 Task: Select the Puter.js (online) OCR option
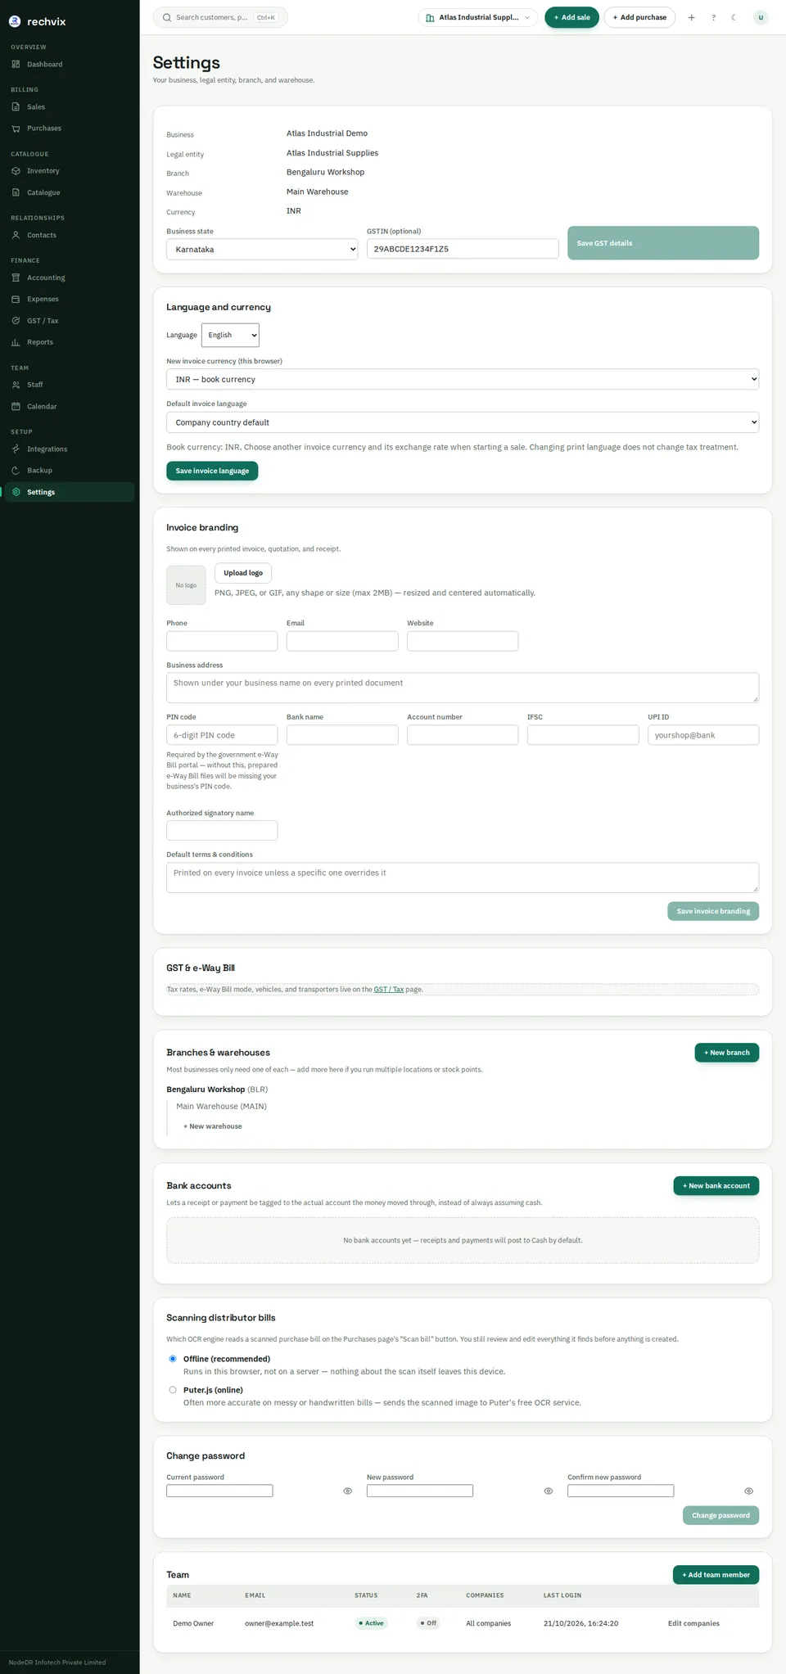pyautogui.click(x=173, y=1390)
